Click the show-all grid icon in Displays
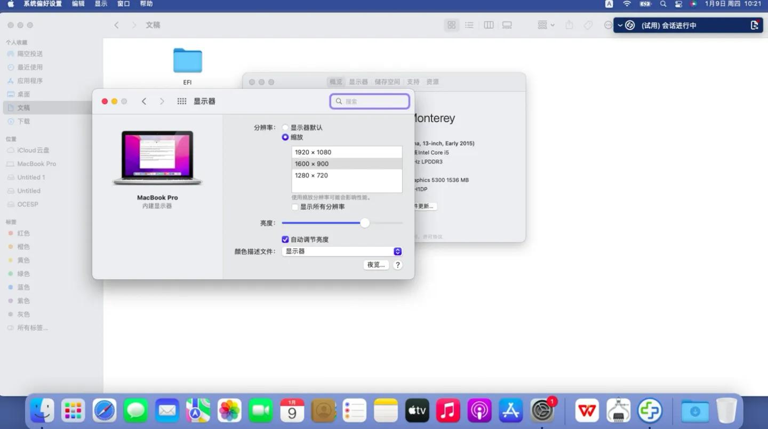The height and width of the screenshot is (429, 768). click(x=182, y=101)
